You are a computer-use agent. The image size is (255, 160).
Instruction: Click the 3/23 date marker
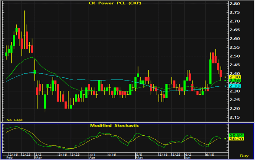click(x=75, y=155)
